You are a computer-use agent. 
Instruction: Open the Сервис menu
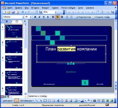point(55,8)
